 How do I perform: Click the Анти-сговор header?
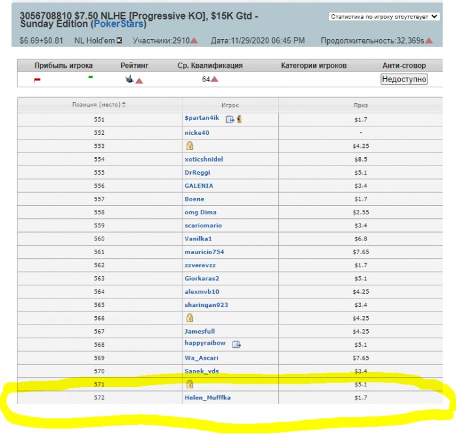[404, 65]
